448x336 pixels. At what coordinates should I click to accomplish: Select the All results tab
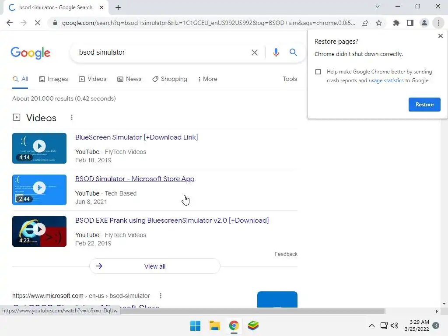coord(20,79)
